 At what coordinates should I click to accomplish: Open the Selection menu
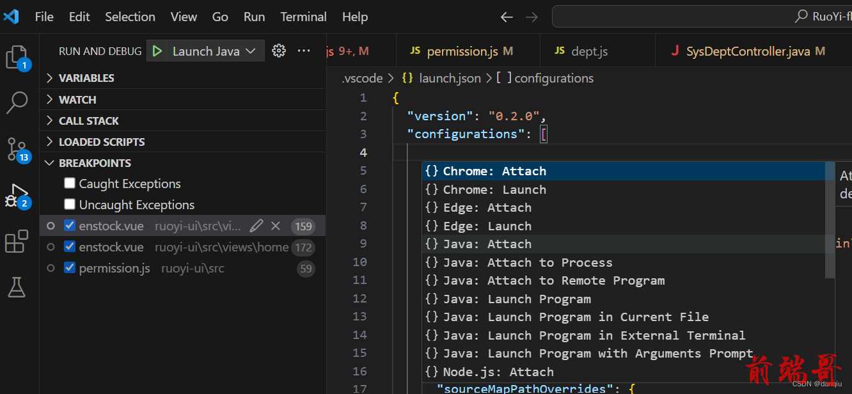tap(130, 17)
